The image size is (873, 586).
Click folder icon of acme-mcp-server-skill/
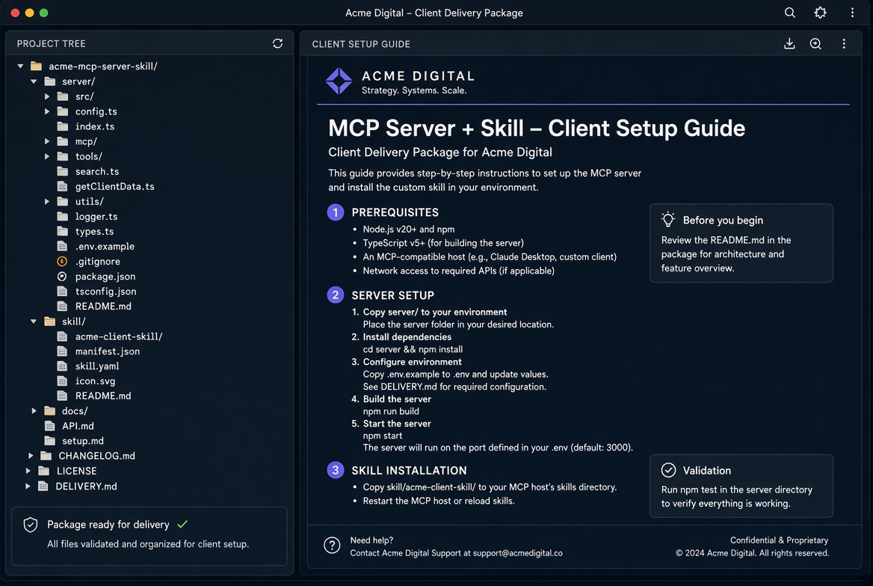coord(36,67)
